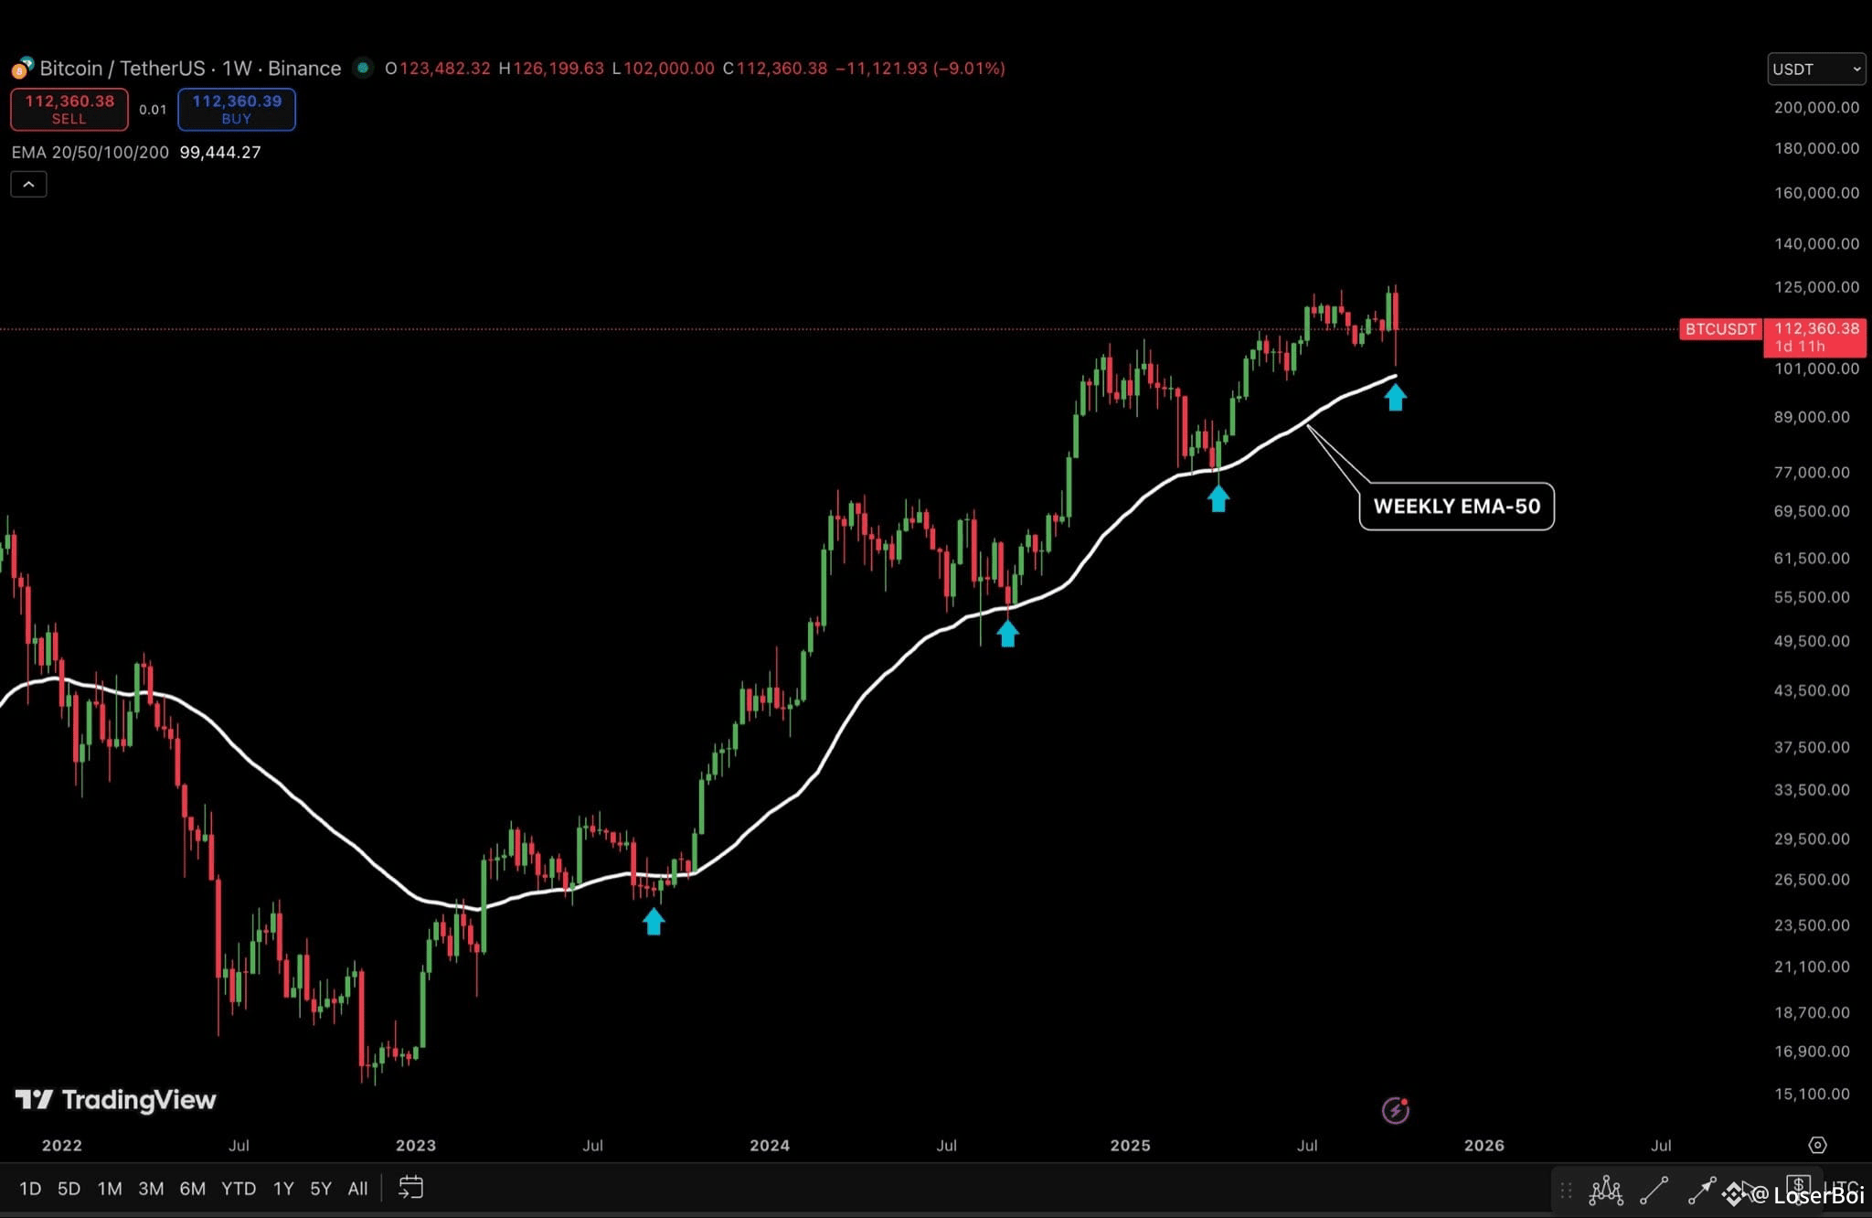Open the go-to-date calendar icon
Screen dimensions: 1872x1218
[411, 1188]
